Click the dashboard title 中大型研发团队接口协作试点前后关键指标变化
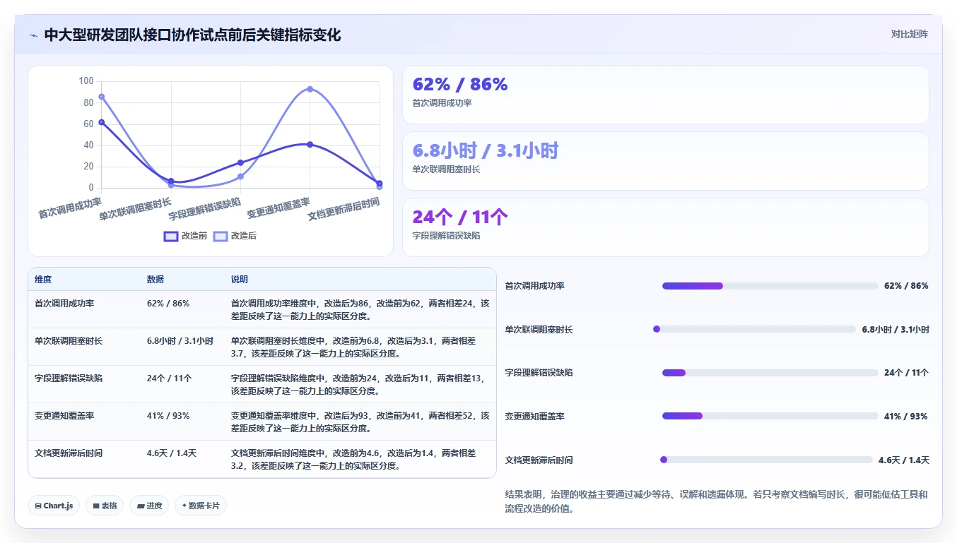Image resolution: width=957 pixels, height=543 pixels. tap(192, 35)
